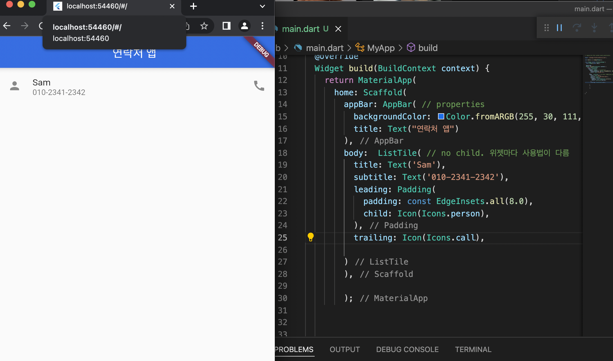Click the debug Step Over icon

pos(577,28)
